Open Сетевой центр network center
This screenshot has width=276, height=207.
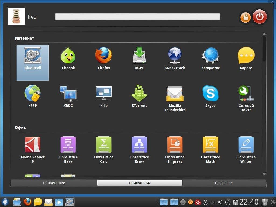[x=246, y=99]
